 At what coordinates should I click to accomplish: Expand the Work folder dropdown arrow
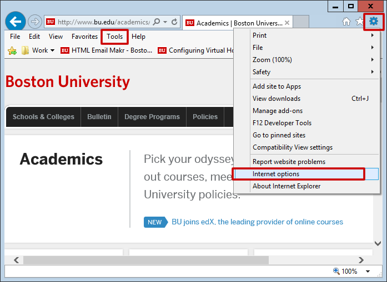click(52, 50)
